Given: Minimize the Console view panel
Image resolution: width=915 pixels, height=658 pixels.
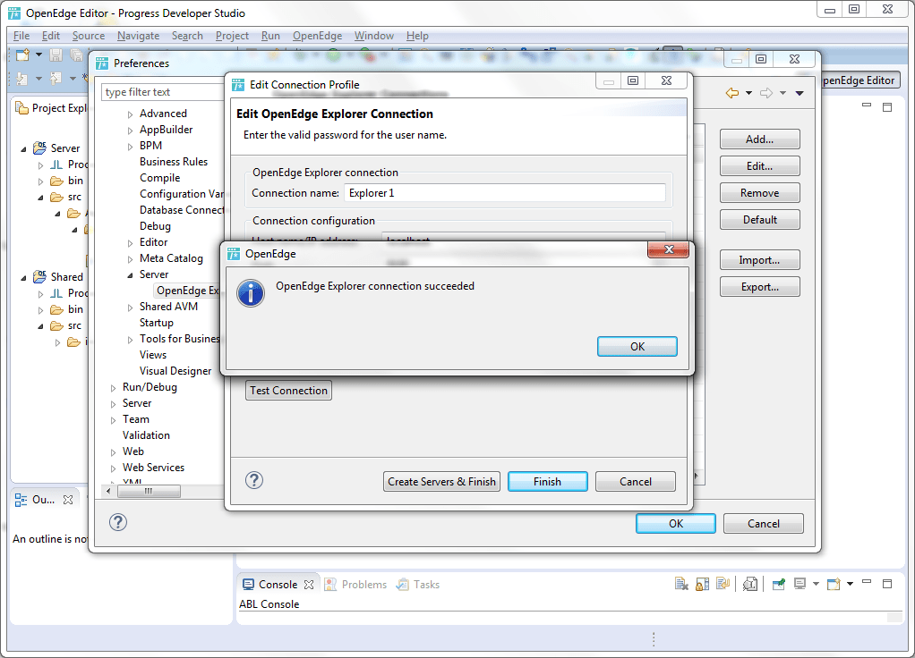Looking at the screenshot, I should click(x=867, y=582).
